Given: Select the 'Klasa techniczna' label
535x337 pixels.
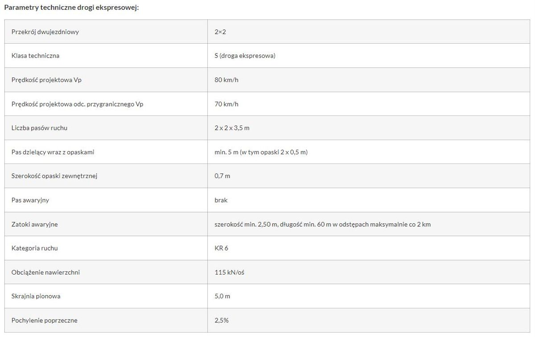Looking at the screenshot, I should (35, 56).
